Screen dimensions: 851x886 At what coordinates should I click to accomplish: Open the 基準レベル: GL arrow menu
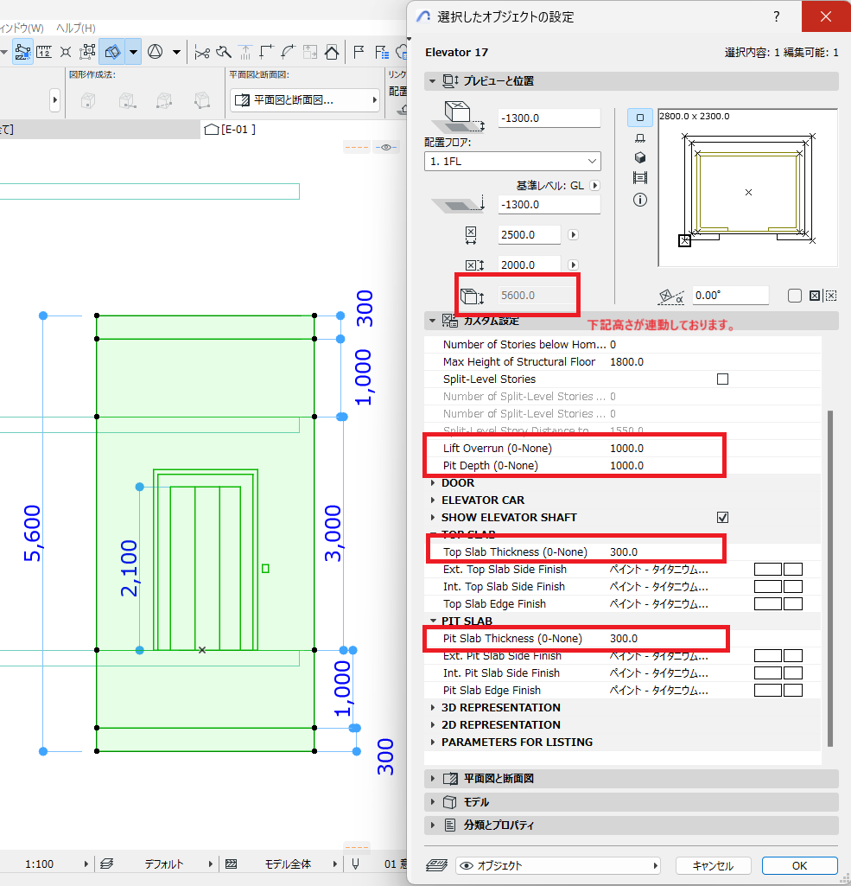pyautogui.click(x=594, y=185)
